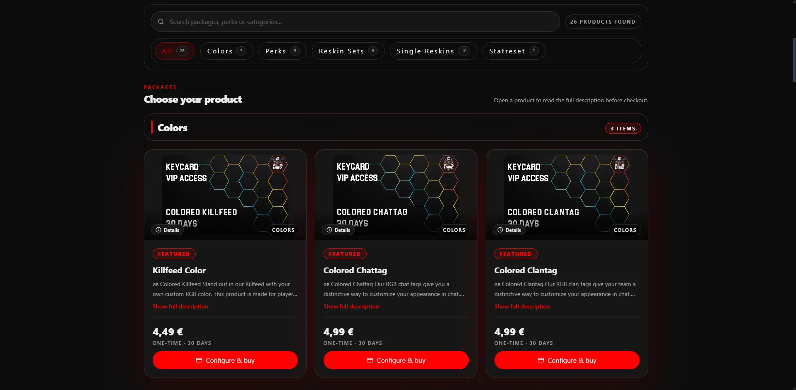Image resolution: width=796 pixels, height=390 pixels.
Task: Click the '26 PRODUCTS FOUND' badge
Action: [603, 22]
